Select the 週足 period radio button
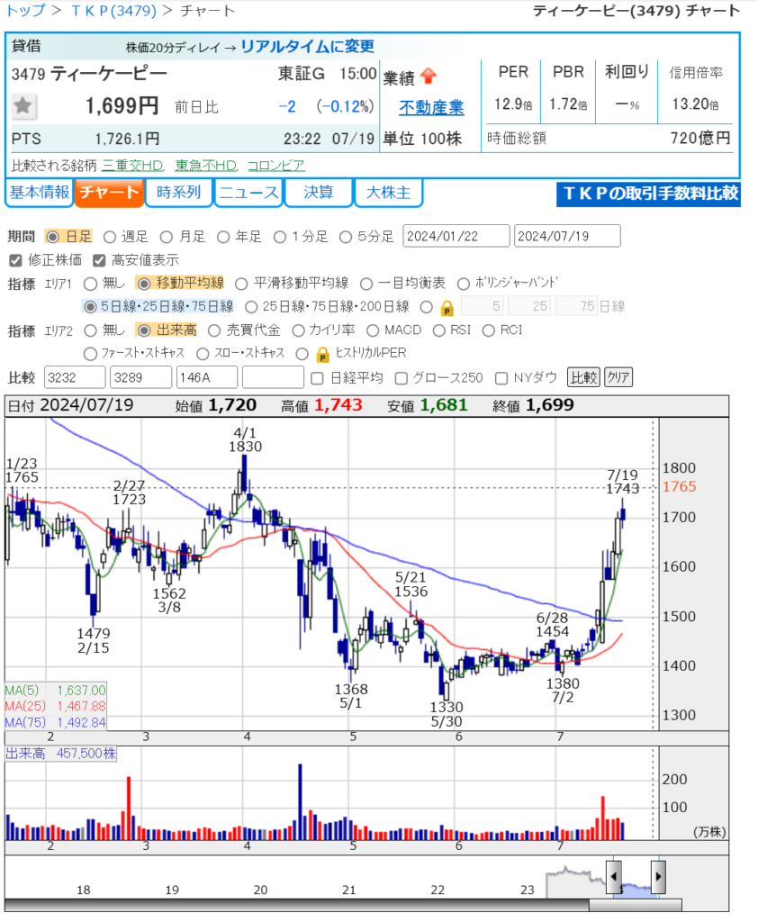Image resolution: width=758 pixels, height=922 pixels. [110, 237]
